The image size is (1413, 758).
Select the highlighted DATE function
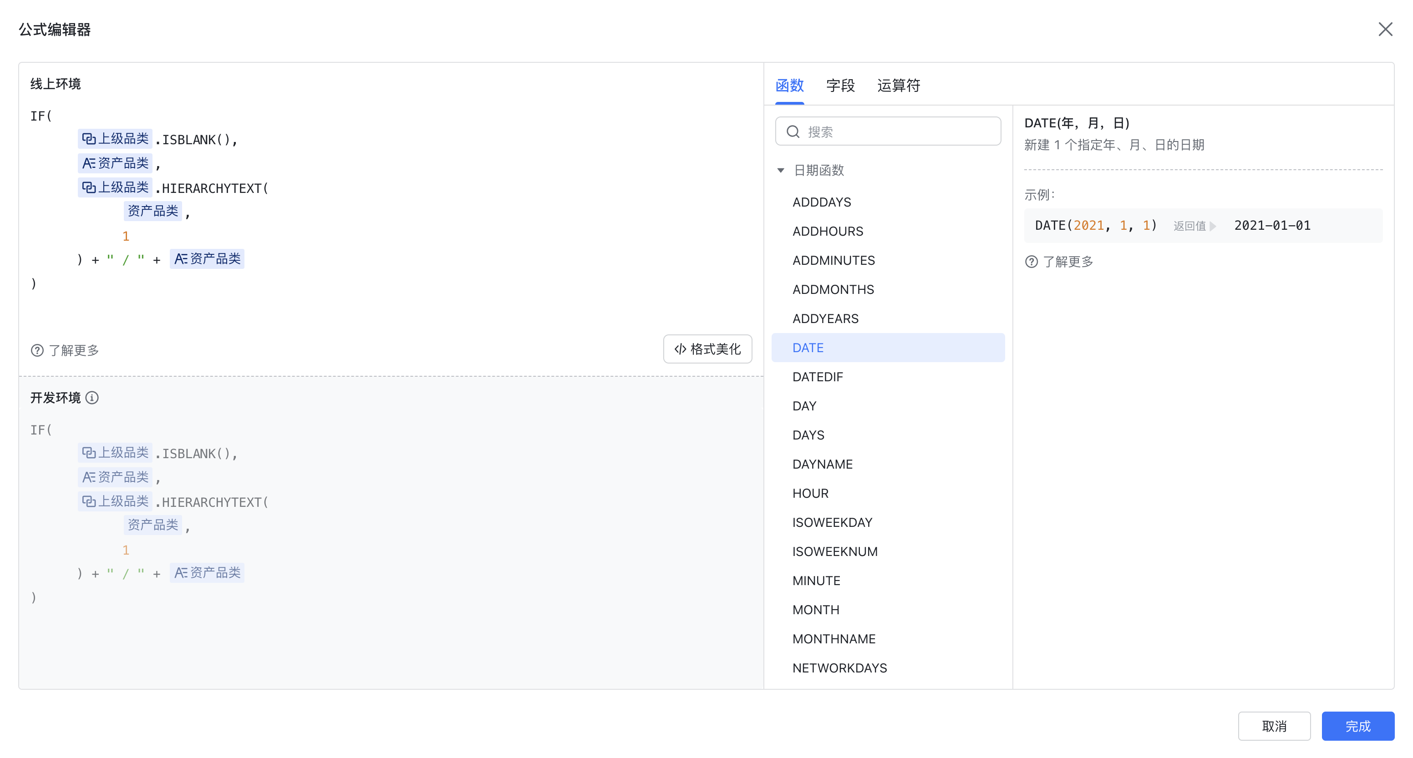coord(888,348)
